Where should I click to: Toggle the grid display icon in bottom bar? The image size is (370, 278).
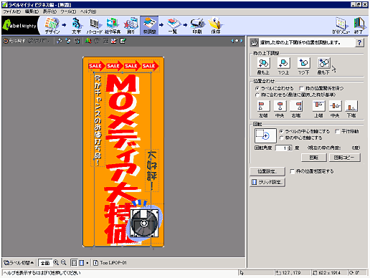coord(82,263)
